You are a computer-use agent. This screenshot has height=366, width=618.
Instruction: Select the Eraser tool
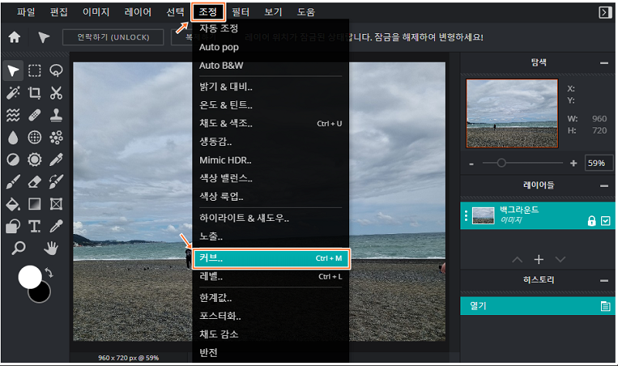(x=35, y=182)
